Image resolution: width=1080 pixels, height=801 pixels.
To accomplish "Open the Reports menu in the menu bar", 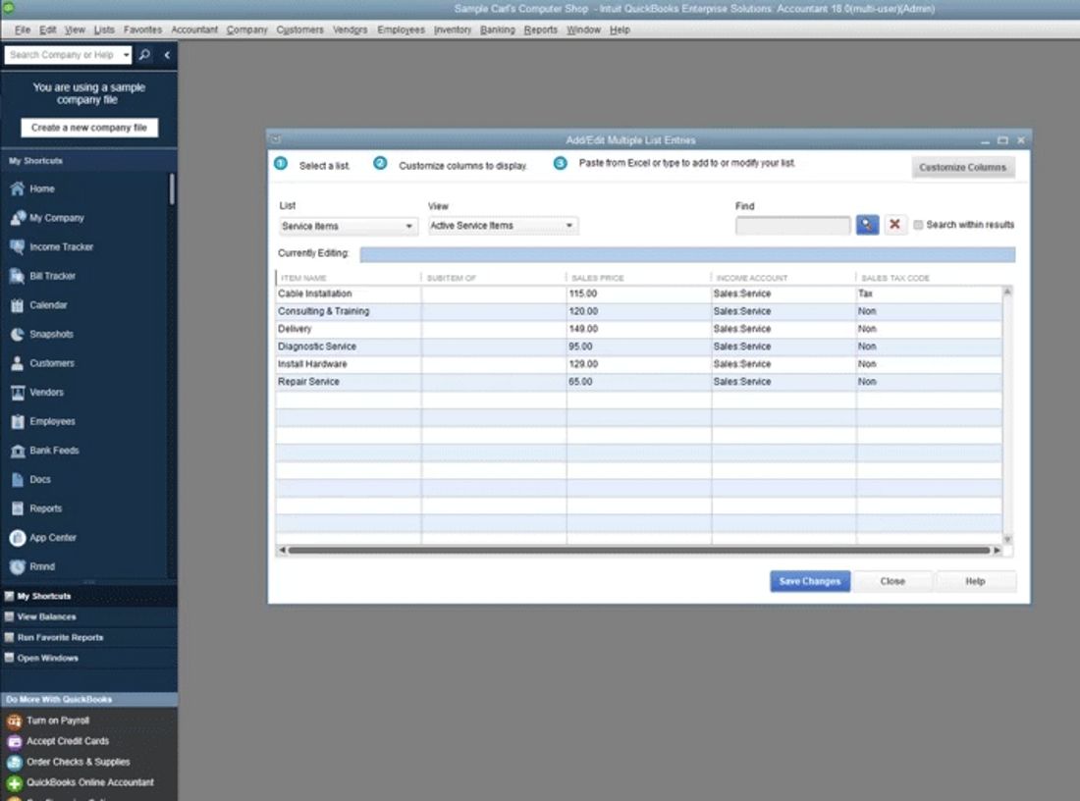I will click(x=541, y=29).
